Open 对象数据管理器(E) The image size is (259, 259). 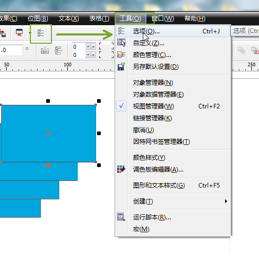tap(173, 95)
